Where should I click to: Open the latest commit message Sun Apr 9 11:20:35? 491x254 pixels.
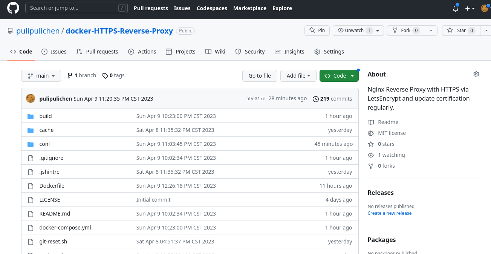(x=113, y=99)
